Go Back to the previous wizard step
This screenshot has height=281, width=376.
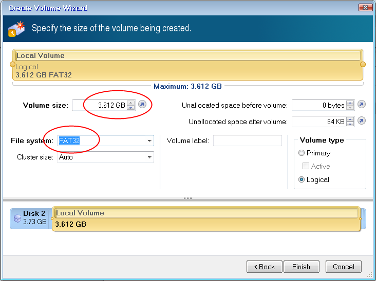tap(264, 267)
